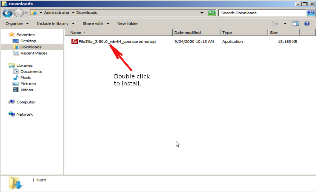This screenshot has height=192, width=316.
Task: Open Recent Places in sidebar
Action: 34,53
